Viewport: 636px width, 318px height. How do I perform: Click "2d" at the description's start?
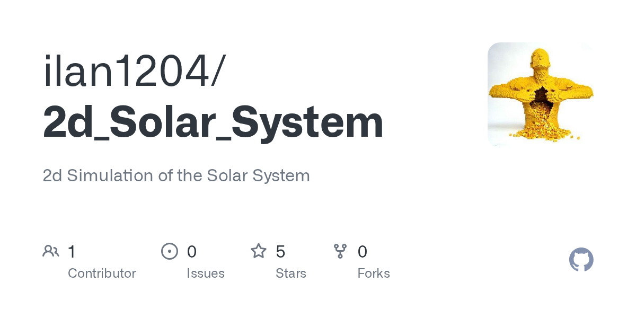[x=52, y=175]
